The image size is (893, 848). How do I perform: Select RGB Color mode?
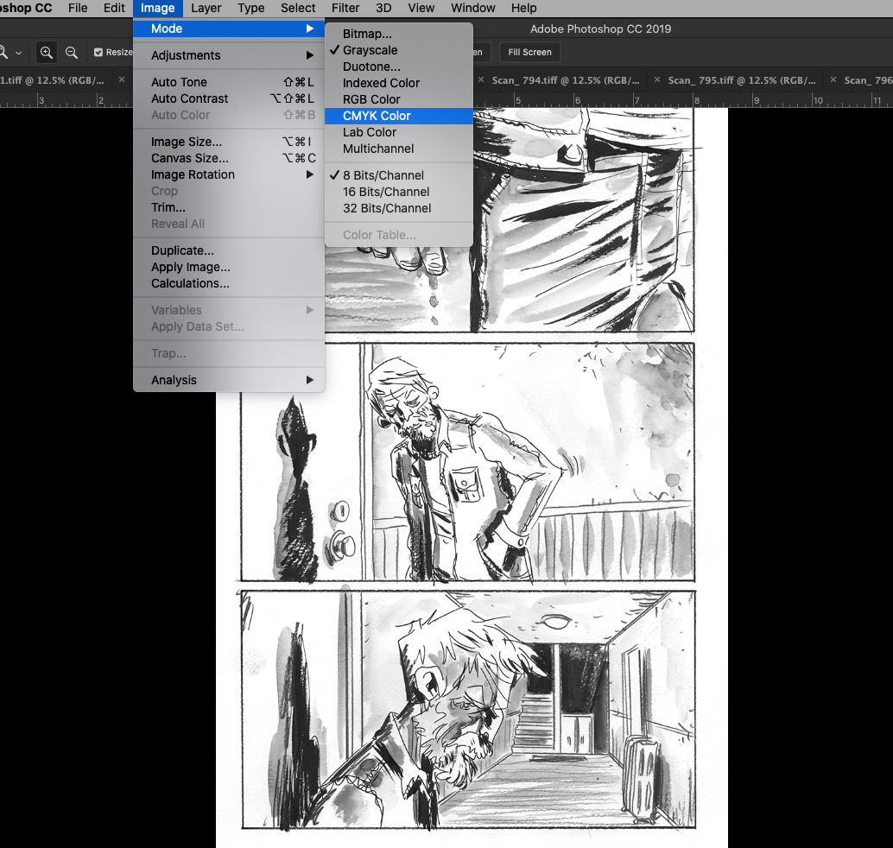point(399,99)
